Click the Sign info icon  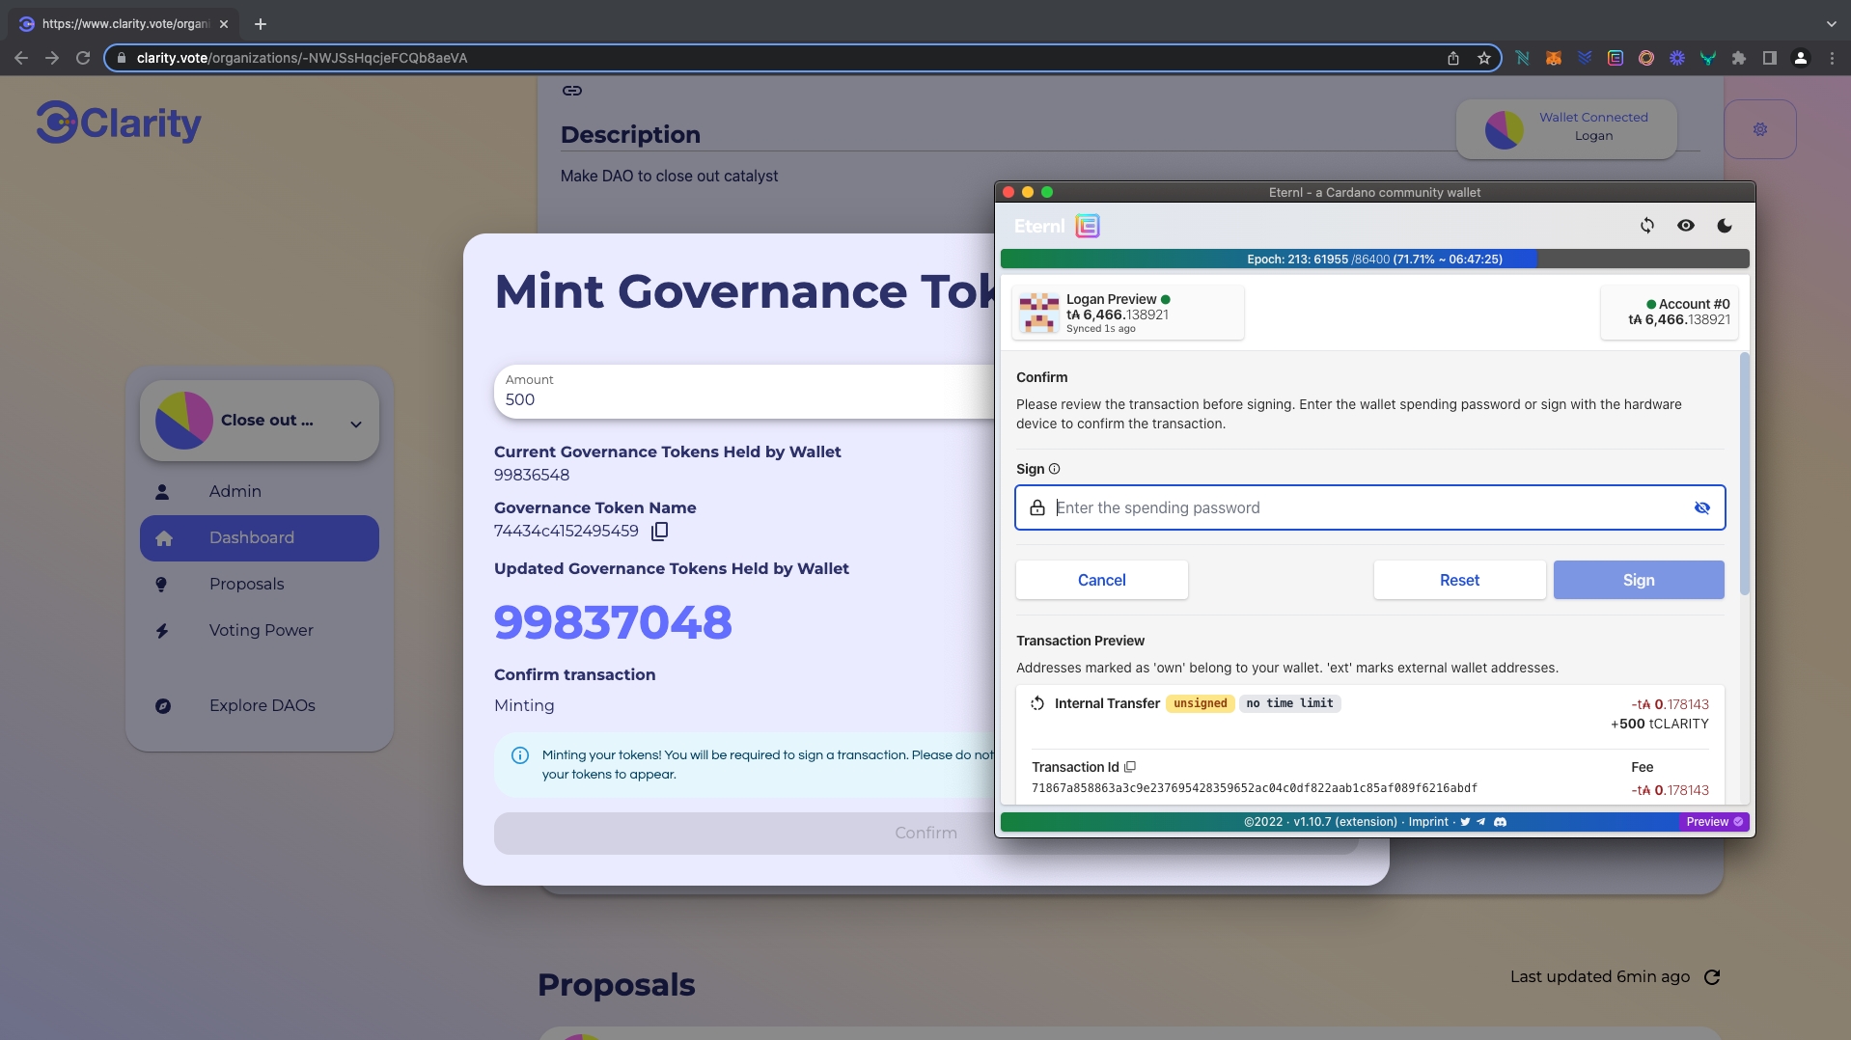pyautogui.click(x=1054, y=469)
